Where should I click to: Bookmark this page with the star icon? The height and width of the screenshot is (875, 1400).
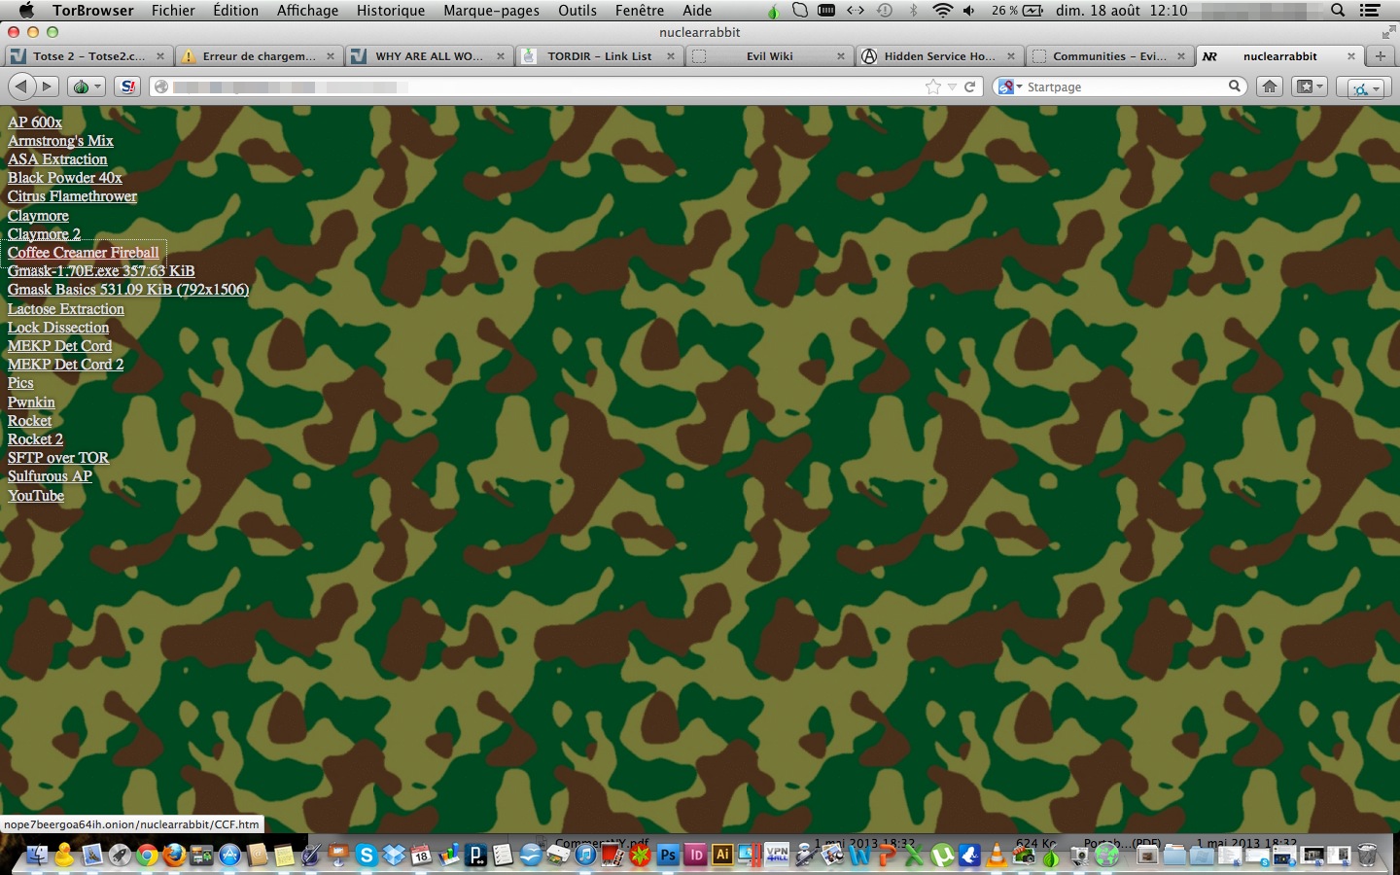point(933,87)
